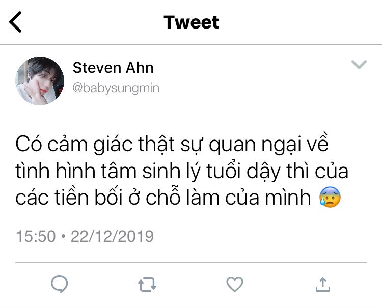Expand tweet options chevron menu

[359, 65]
